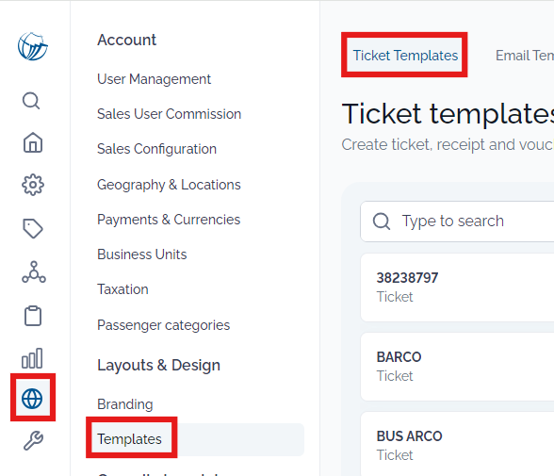Open User Management settings
The width and height of the screenshot is (554, 476).
tap(155, 79)
